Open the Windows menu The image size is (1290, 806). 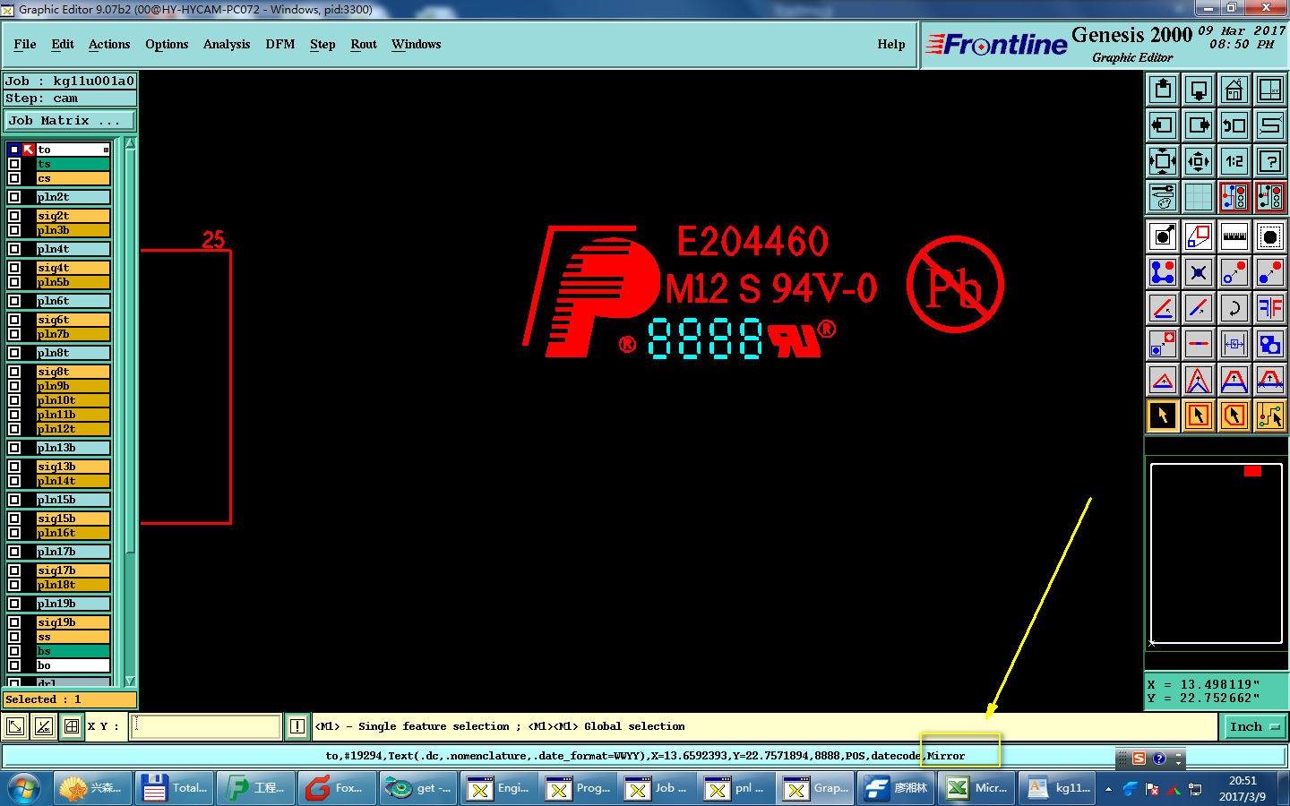pos(416,44)
